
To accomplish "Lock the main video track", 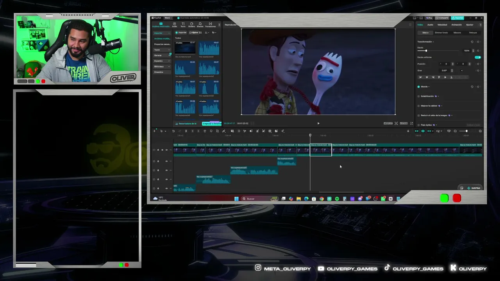I will (x=158, y=150).
